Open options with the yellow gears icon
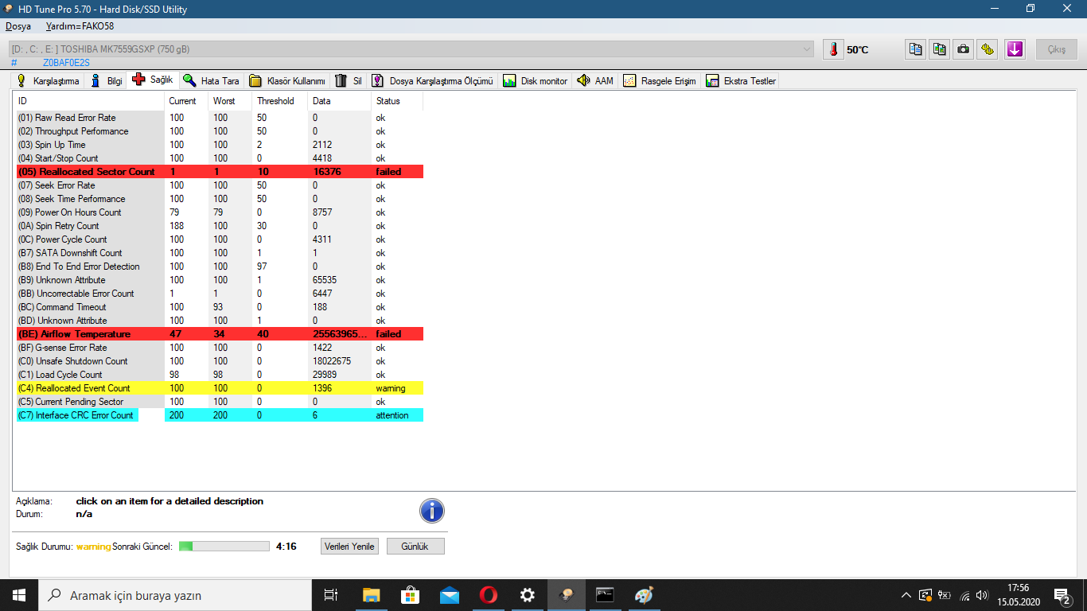The height and width of the screenshot is (611, 1087). click(x=988, y=49)
